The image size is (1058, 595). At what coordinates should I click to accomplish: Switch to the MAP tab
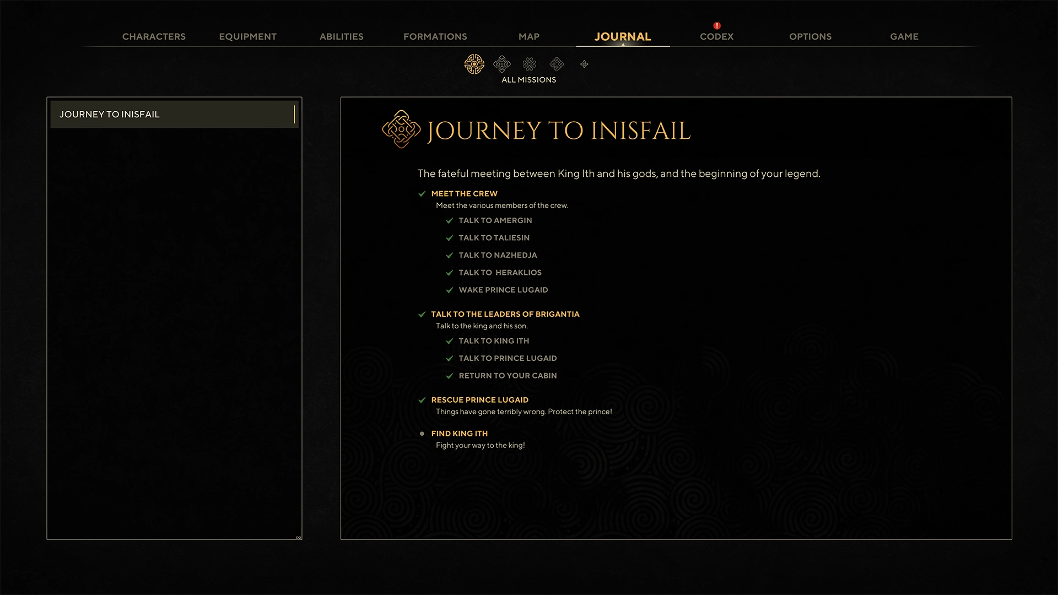tap(528, 36)
